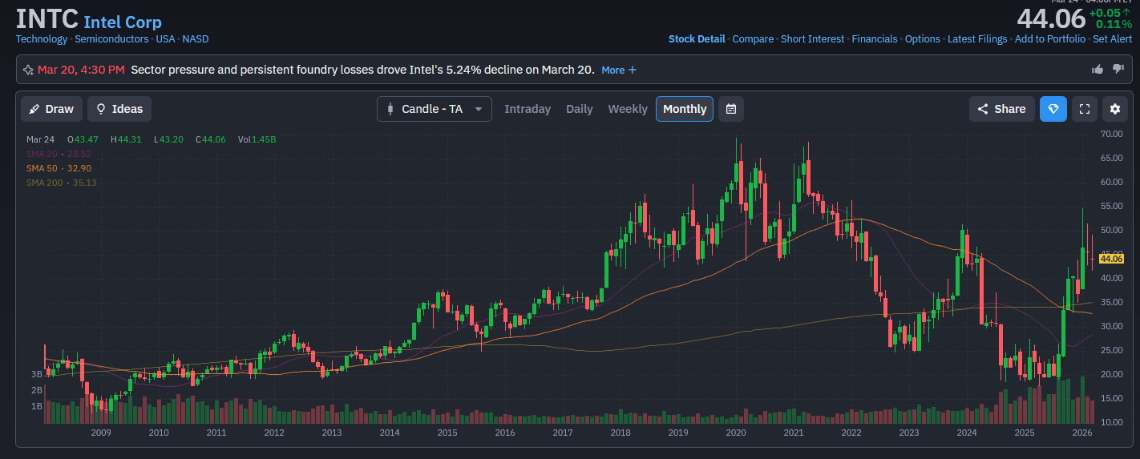Click the H44.31 high value readout

tap(126, 139)
